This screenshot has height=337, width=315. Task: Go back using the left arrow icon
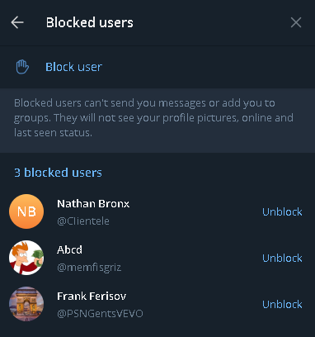(x=17, y=22)
